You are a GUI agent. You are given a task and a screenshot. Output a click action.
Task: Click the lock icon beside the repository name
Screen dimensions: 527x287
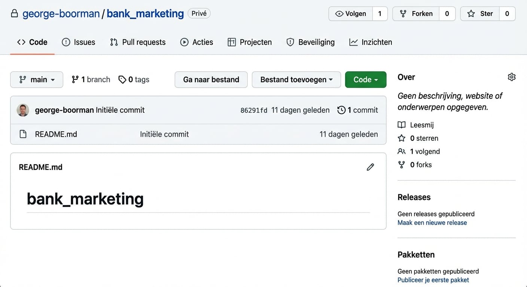click(14, 13)
